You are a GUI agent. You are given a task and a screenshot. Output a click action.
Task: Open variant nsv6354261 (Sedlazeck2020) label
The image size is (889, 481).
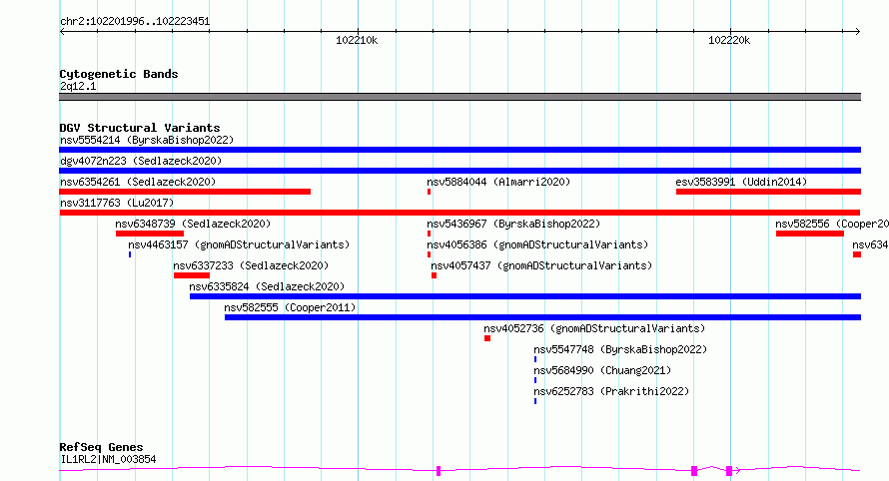(x=138, y=182)
